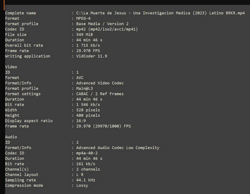The width and height of the screenshot is (250, 194).
Task: Click the "Width" label
Action: pos(11,110)
